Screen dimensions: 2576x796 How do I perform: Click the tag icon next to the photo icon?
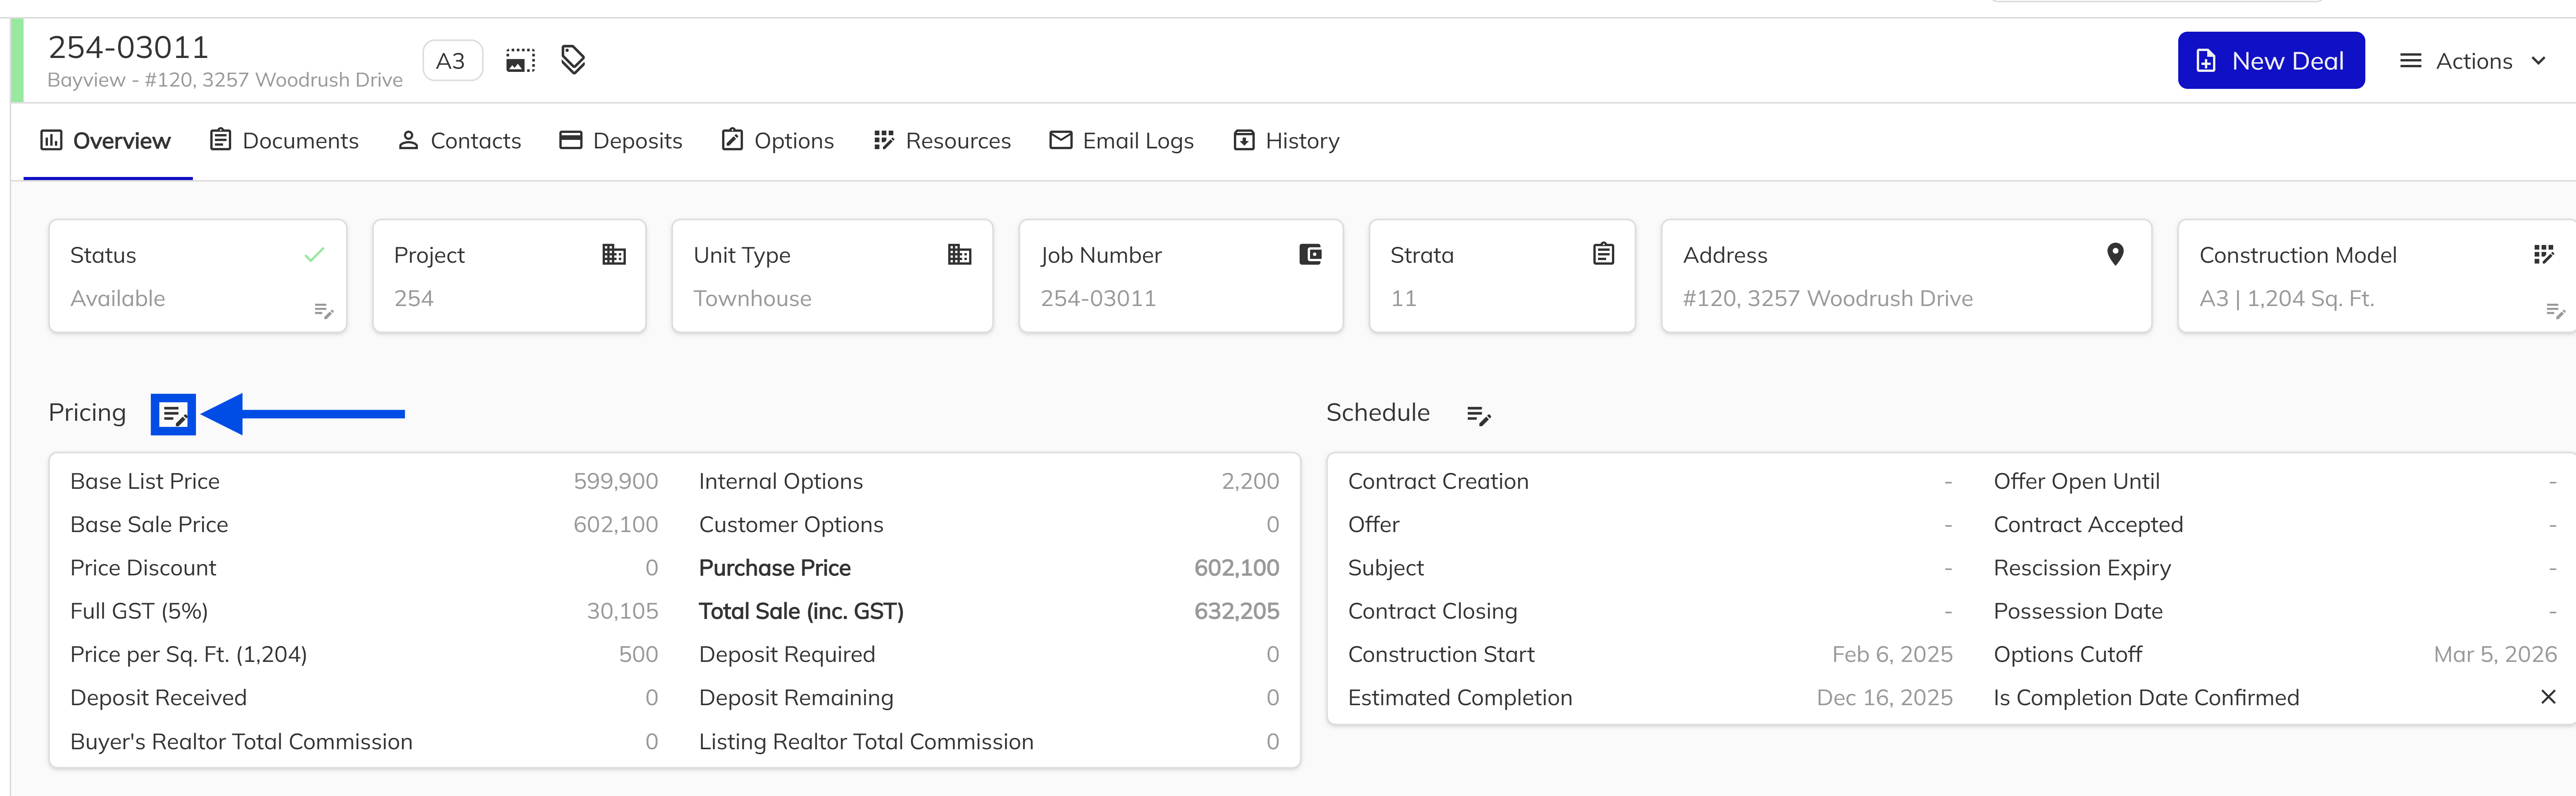click(x=572, y=60)
